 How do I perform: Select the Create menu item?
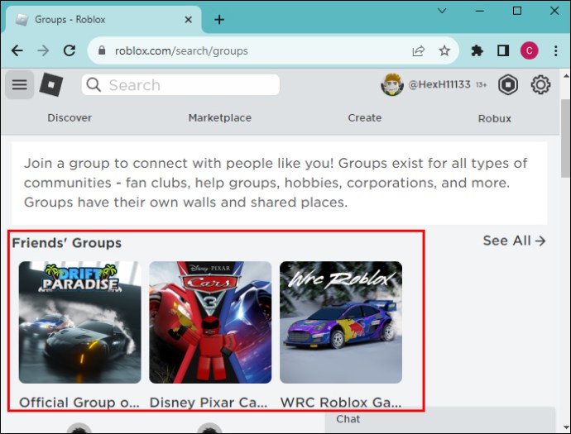tap(364, 118)
